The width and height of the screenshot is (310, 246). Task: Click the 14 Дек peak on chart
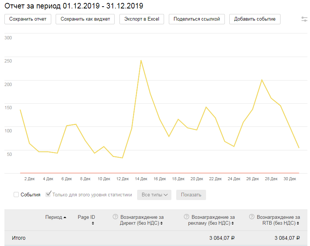pyautogui.click(x=141, y=60)
